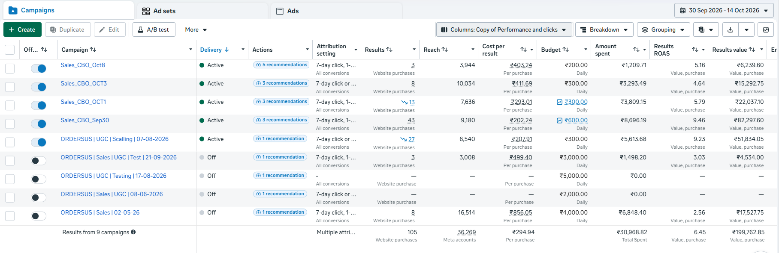Open Campaign column header dropdown arrow
The width and height of the screenshot is (779, 253).
coord(190,50)
